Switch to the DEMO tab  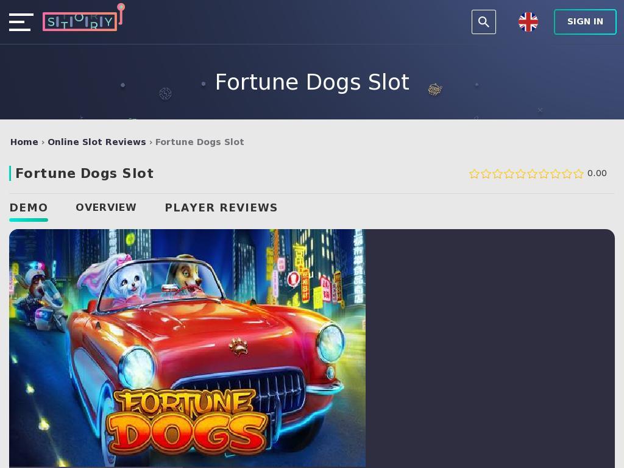tap(29, 208)
